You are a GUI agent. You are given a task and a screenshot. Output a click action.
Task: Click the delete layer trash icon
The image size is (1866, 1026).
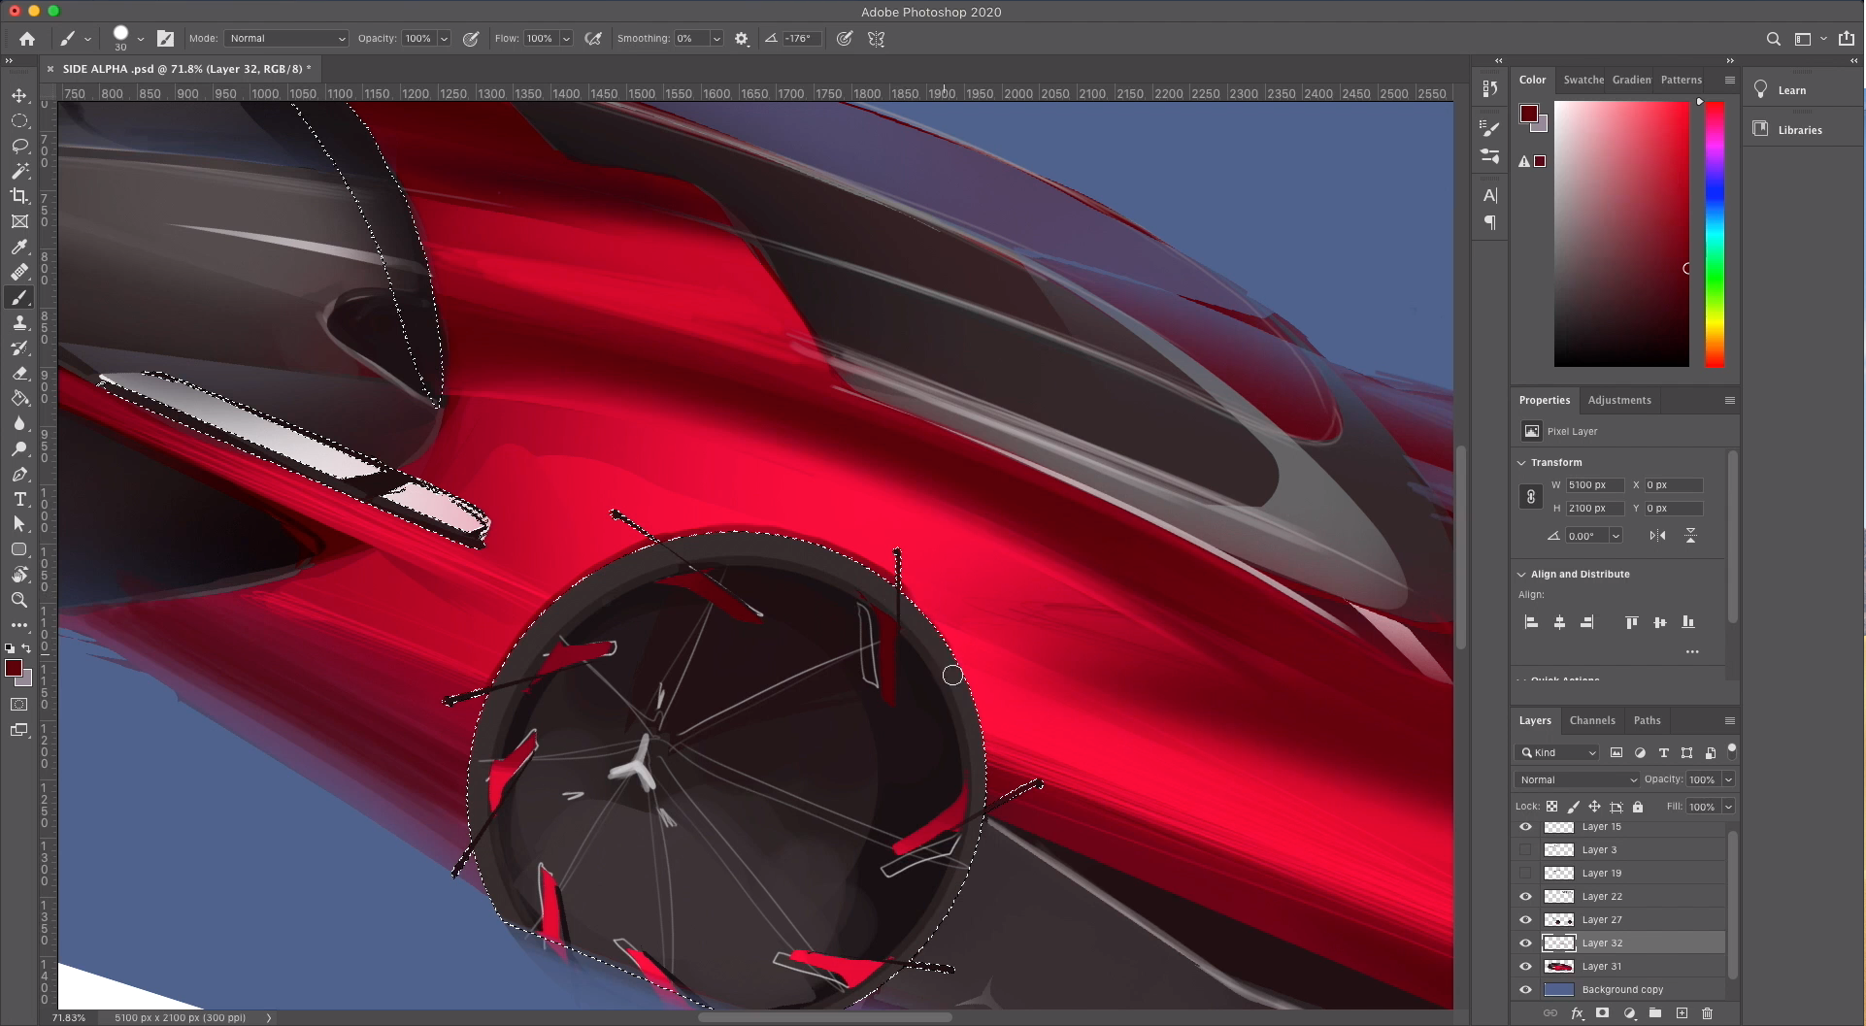1707,1013
